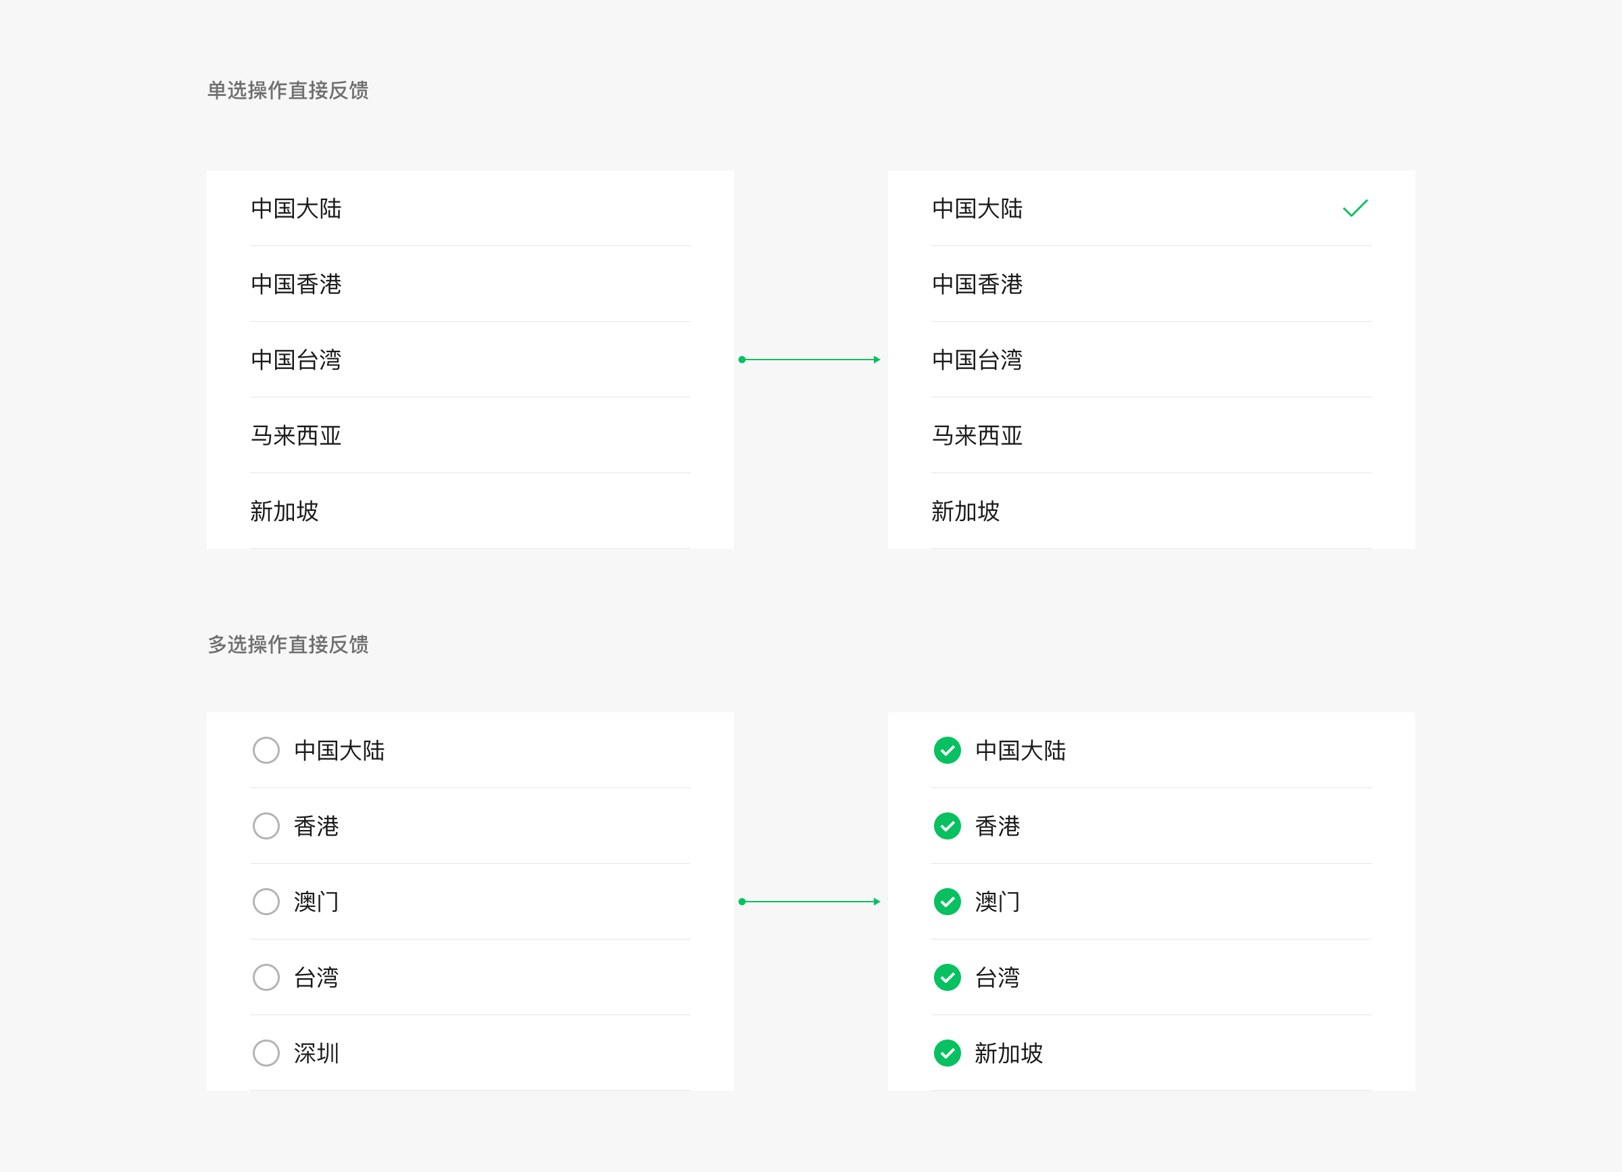
Task: Check the empty circle next to 香港
Action: [266, 826]
